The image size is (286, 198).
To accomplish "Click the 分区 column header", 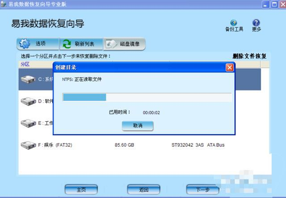I will tap(25, 64).
